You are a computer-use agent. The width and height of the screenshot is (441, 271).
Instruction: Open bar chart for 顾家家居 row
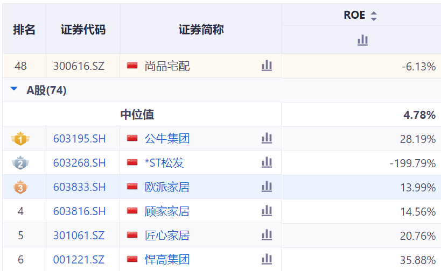(x=267, y=211)
